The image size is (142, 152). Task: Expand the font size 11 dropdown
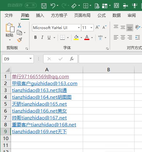pos(91,28)
